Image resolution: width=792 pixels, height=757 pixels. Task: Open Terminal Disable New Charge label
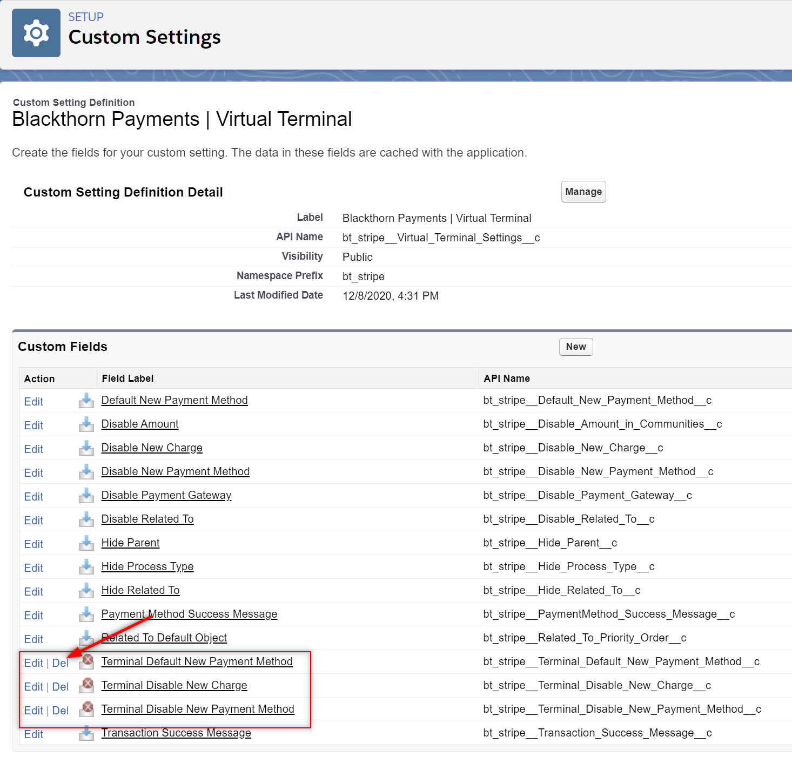pos(174,685)
